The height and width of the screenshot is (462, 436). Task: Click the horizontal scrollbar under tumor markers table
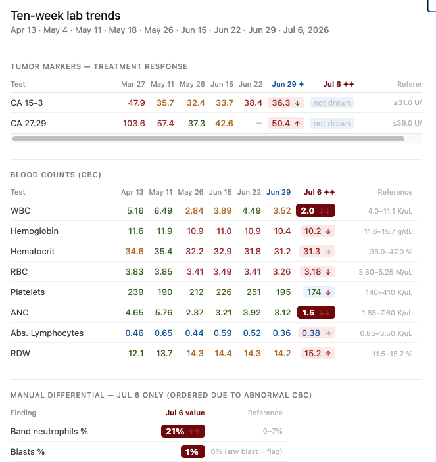208,139
